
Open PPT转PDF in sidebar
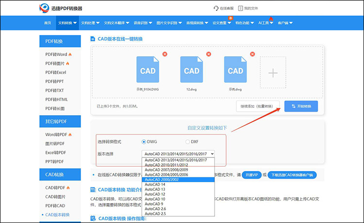point(54,162)
